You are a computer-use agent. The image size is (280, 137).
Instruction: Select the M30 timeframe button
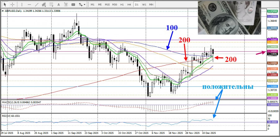coord(115,4)
